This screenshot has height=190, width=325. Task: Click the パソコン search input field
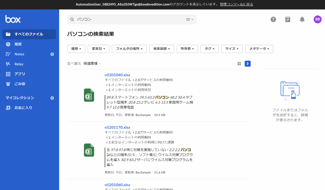(x=129, y=19)
